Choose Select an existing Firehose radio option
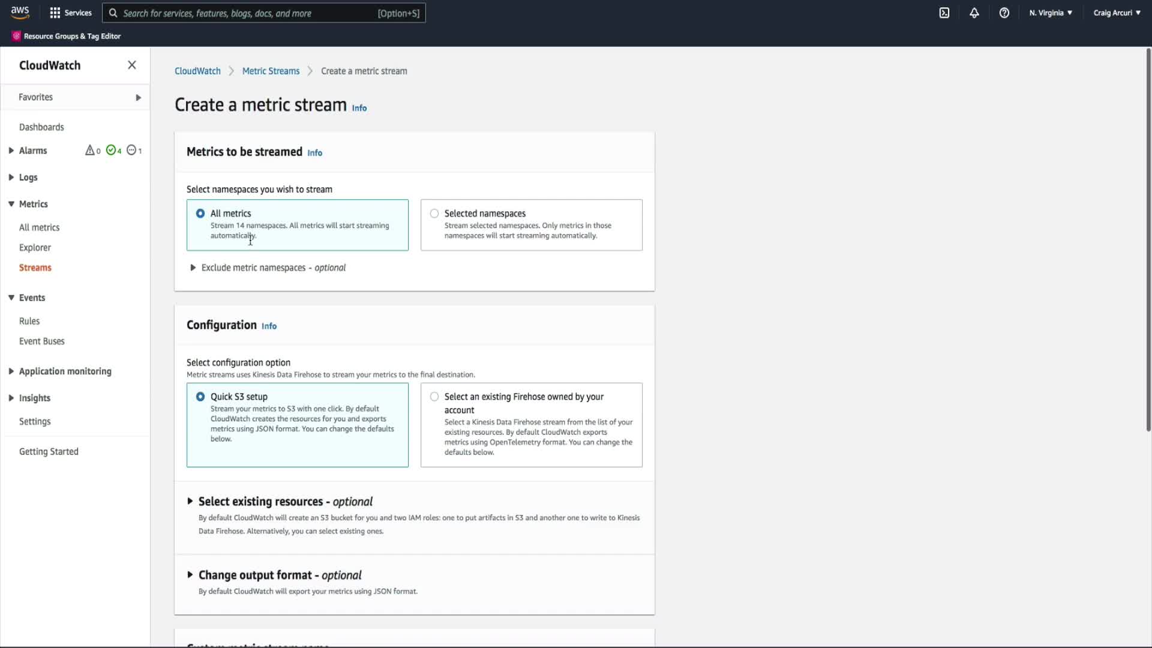 coord(434,397)
